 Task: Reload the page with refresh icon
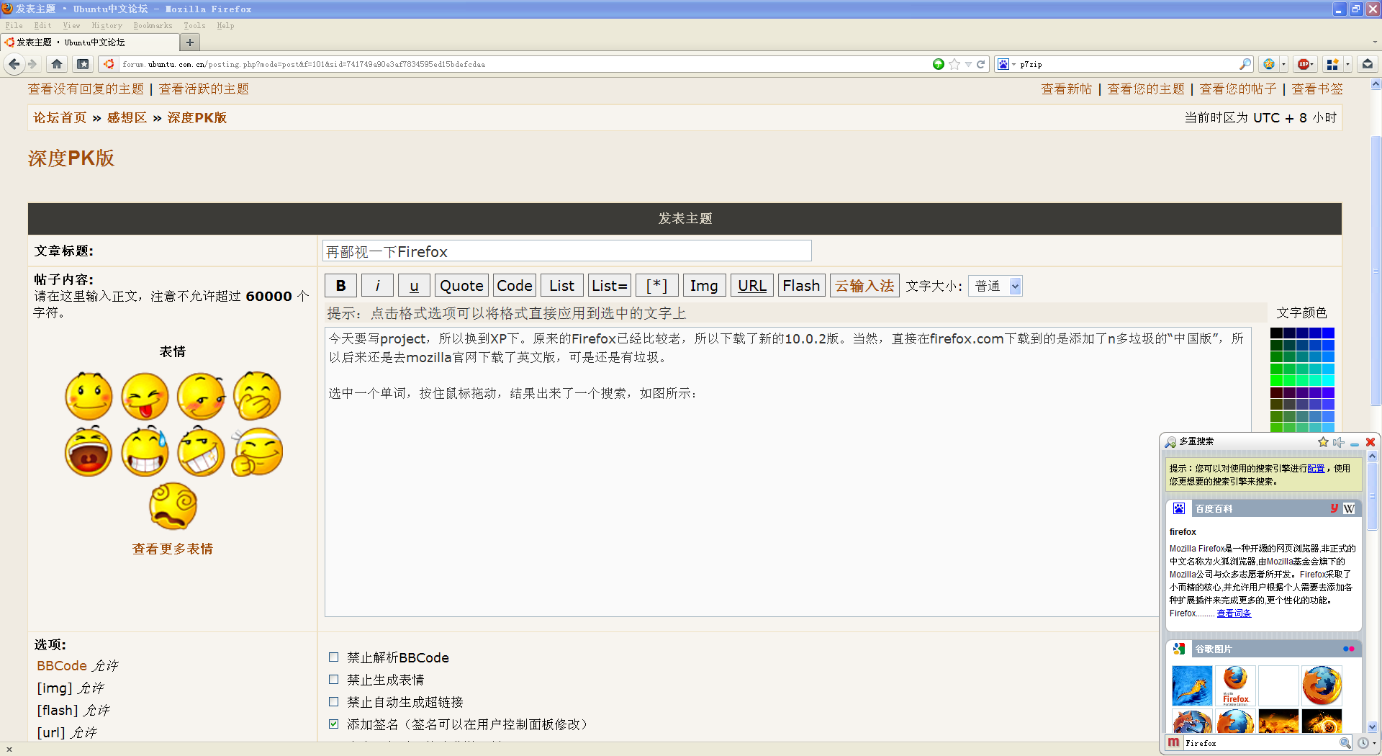coord(980,64)
